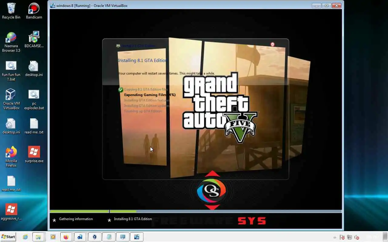Screen dimensions: 388x242
Task: Click the 'Your computer will restart' message
Action: [166, 73]
